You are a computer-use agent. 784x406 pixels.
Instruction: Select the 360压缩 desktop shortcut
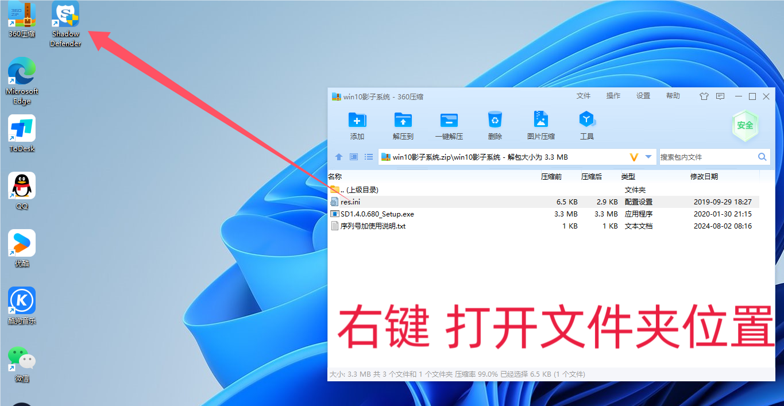(x=22, y=20)
